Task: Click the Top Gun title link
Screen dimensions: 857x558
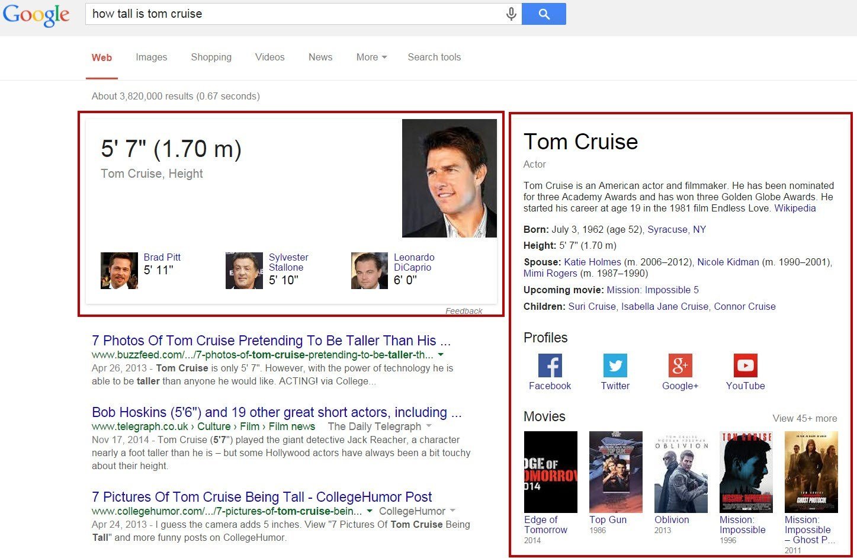Action: click(x=608, y=519)
